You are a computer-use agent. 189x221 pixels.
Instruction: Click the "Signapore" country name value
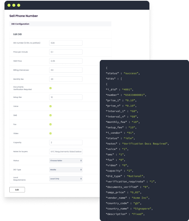coord(142,209)
